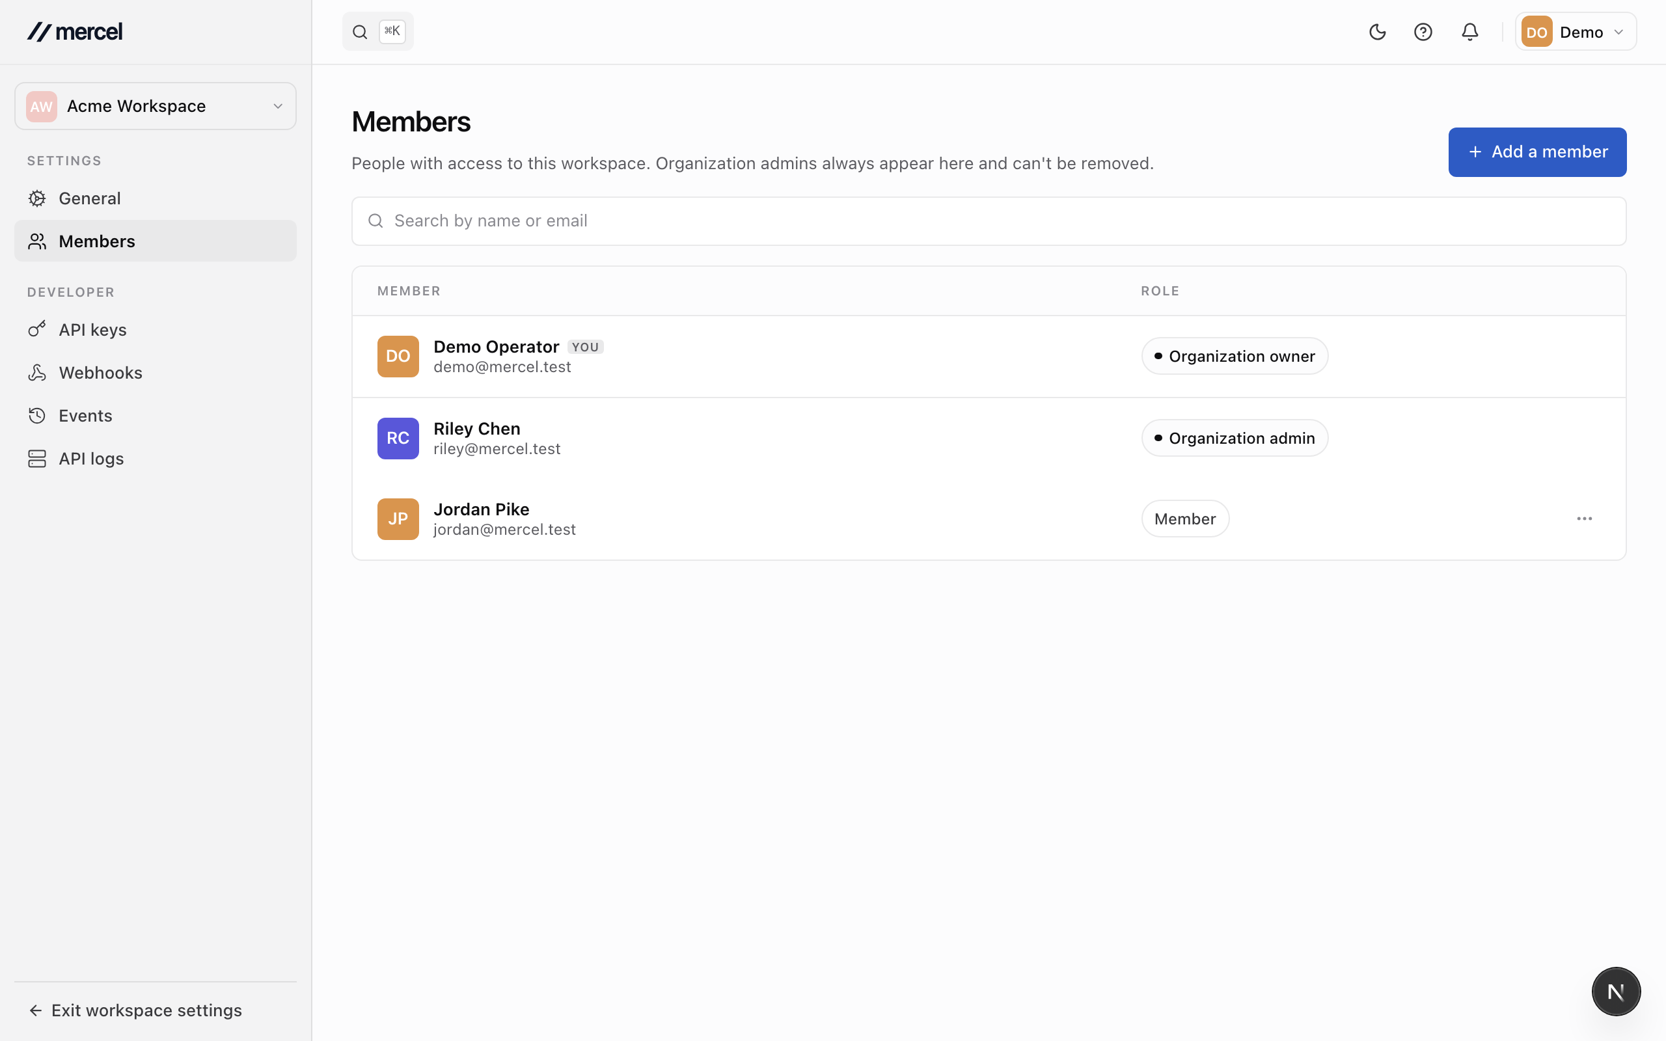Expand the Acme Workspace switcher
Viewport: 1666px width, 1041px height.
click(x=156, y=106)
